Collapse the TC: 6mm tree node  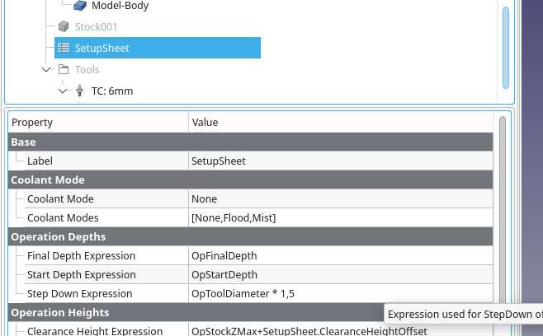pos(63,91)
